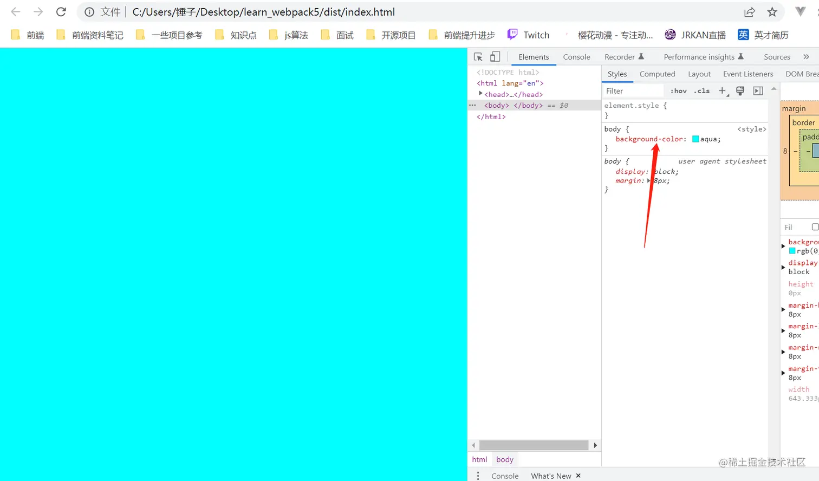Expand the margin shorthand triangle in styles

click(649, 181)
